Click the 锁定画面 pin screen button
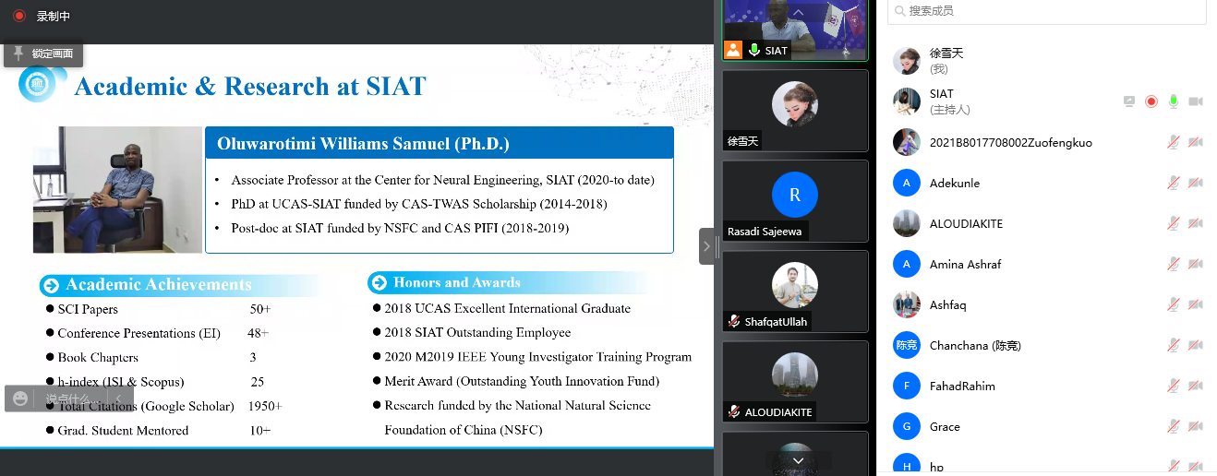This screenshot has width=1217, height=476. coord(43,54)
